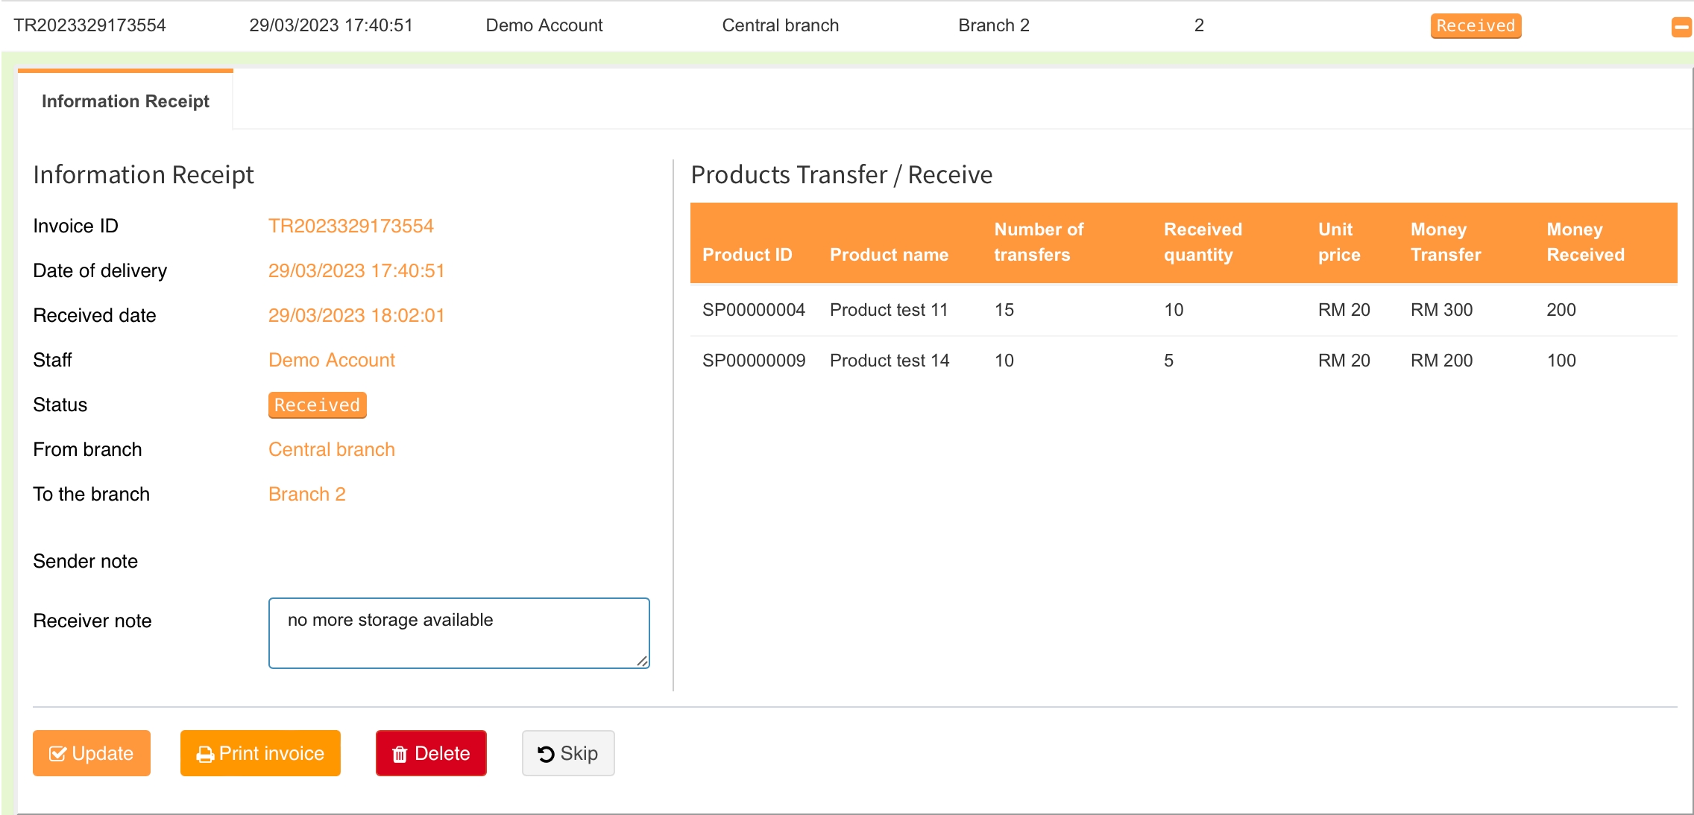The width and height of the screenshot is (1694, 815).
Task: Click the Print invoice button
Action: point(259,753)
